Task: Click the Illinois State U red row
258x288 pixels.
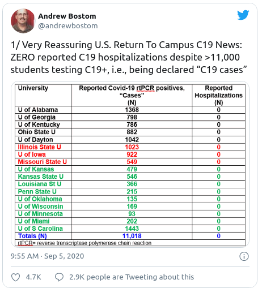Action: (130, 147)
